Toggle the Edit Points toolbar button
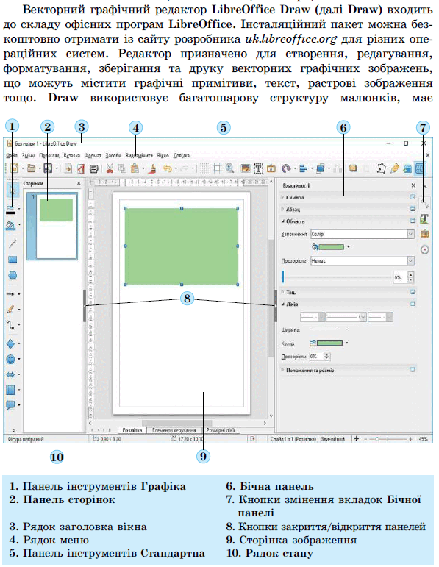Viewport: 439px width, 567px height. [x=382, y=168]
